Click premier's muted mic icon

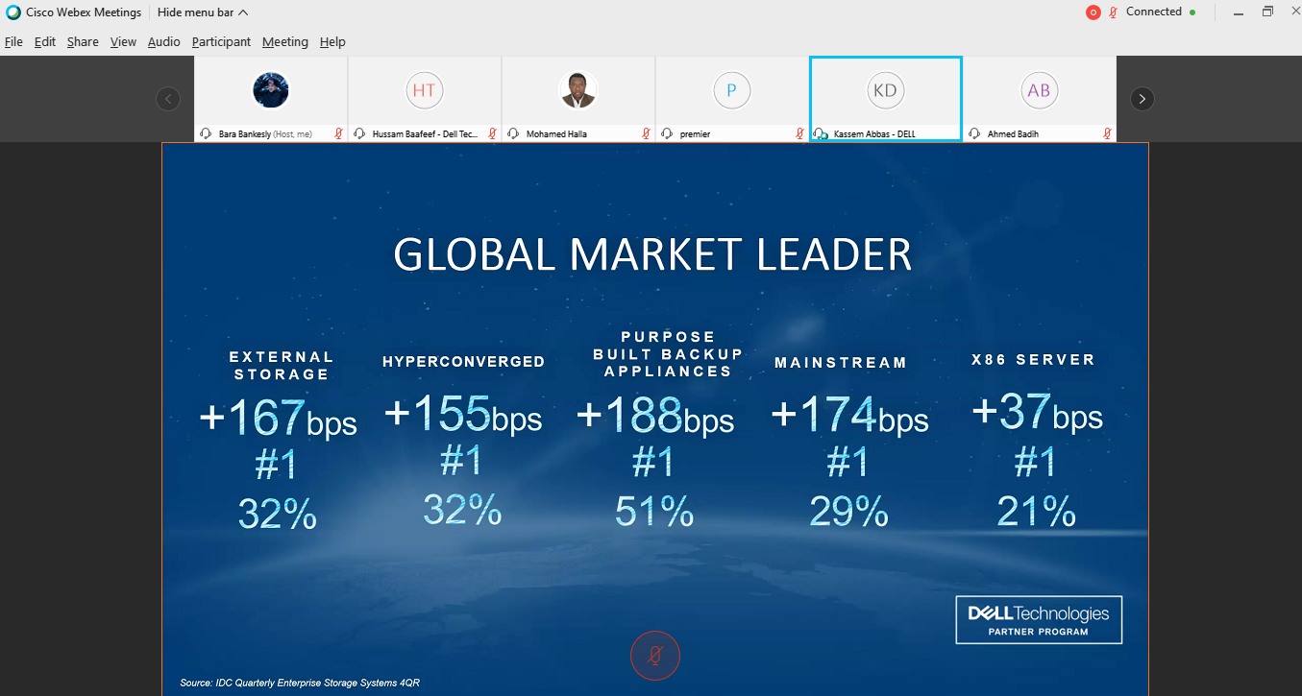click(x=799, y=133)
